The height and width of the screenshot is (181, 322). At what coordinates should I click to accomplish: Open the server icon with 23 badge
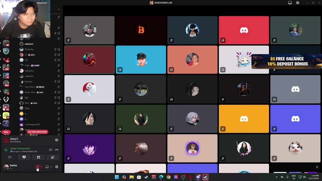coord(6,107)
